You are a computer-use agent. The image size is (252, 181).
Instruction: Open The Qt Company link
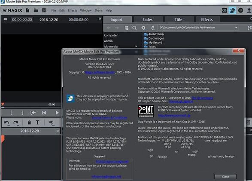[202, 98]
